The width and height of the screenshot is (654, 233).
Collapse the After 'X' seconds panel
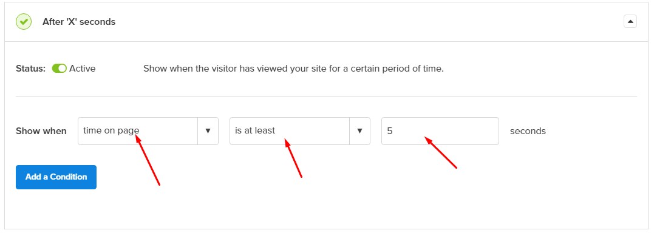click(x=630, y=21)
